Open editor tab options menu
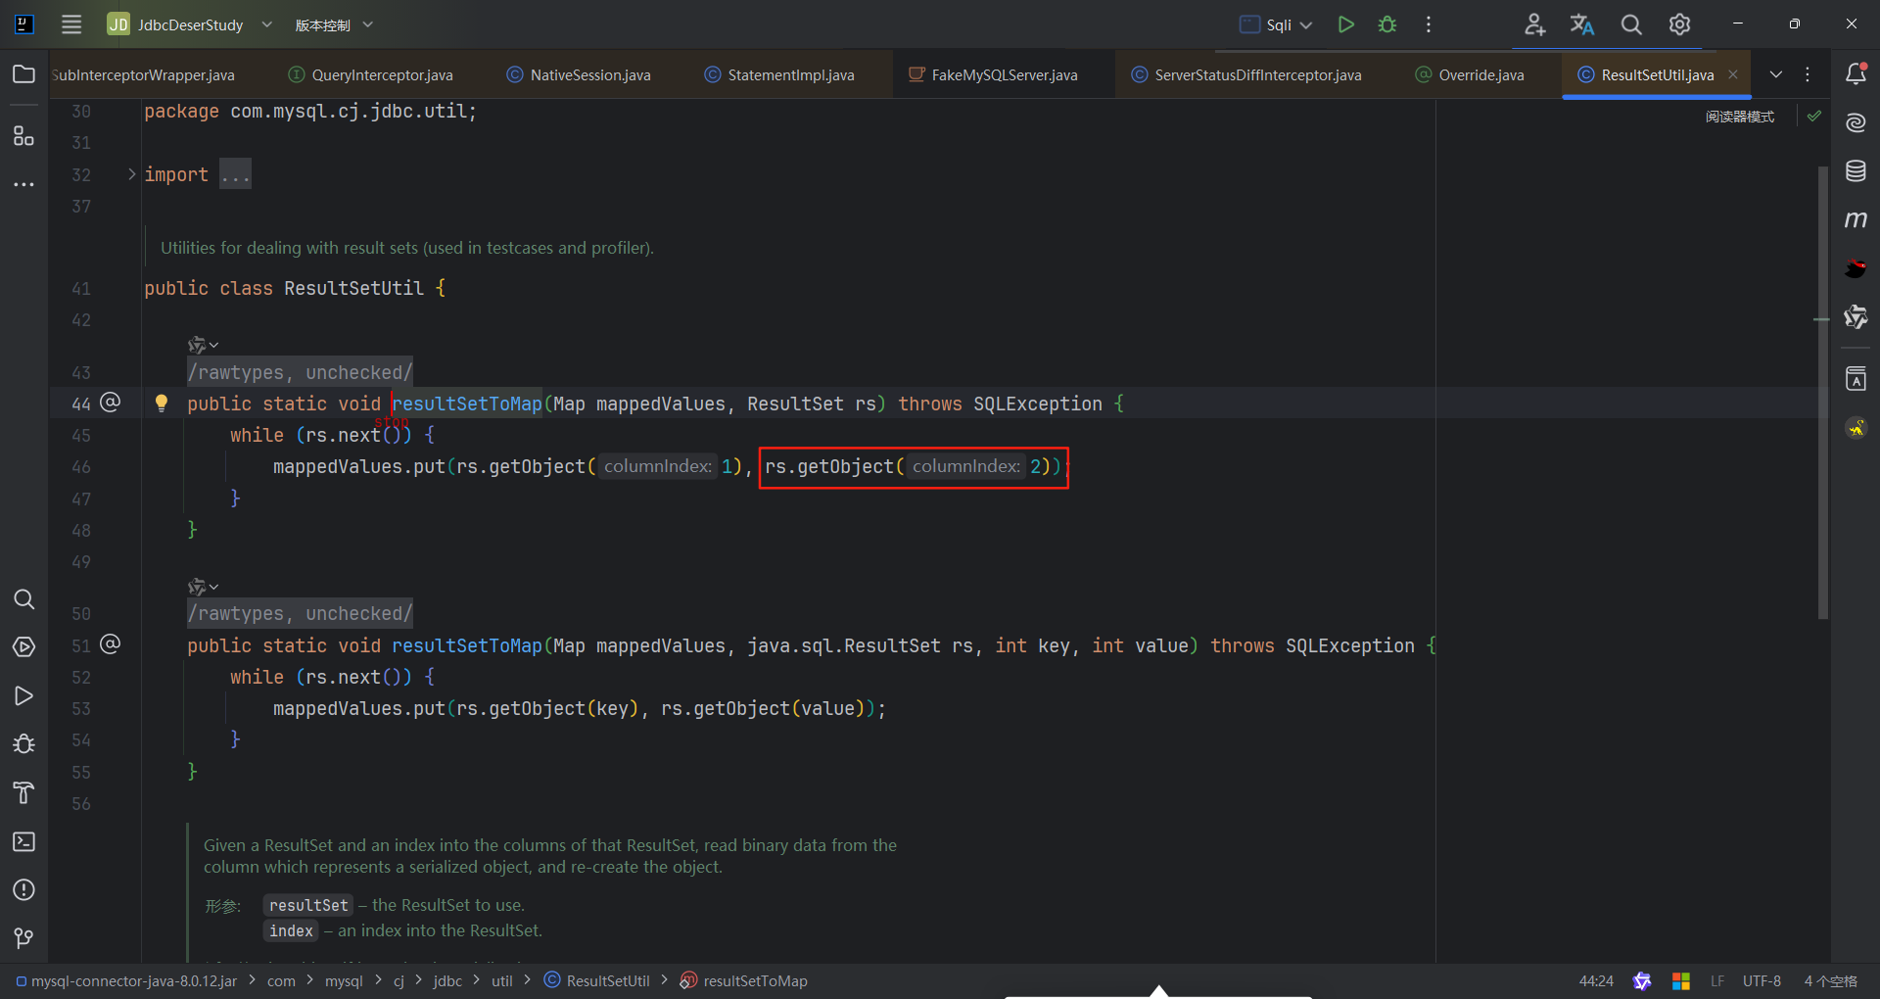The image size is (1880, 999). tap(1808, 74)
